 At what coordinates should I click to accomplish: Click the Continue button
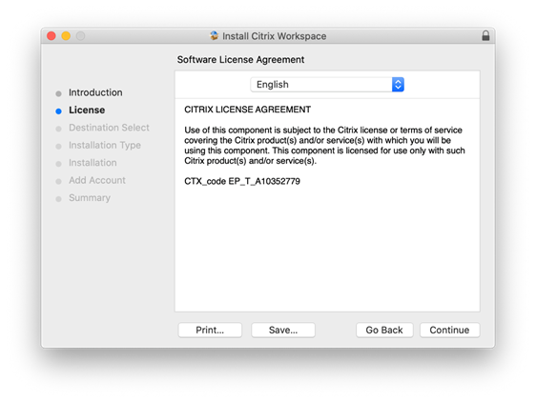[449, 330]
